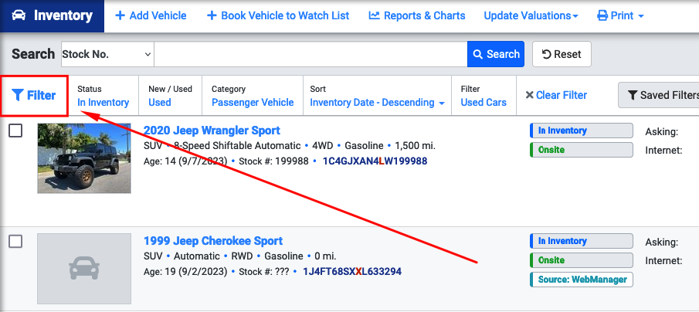Image resolution: width=699 pixels, height=312 pixels.
Task: Click the magnifier icon on Search button
Action: point(478,54)
